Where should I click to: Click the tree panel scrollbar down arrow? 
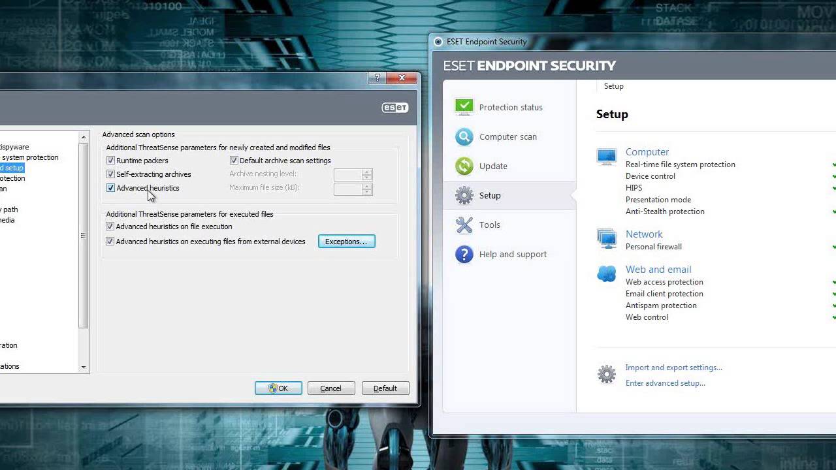[x=84, y=368]
